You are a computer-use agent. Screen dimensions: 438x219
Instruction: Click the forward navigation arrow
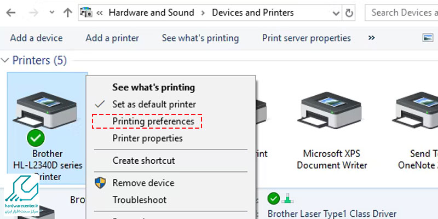pyautogui.click(x=33, y=13)
